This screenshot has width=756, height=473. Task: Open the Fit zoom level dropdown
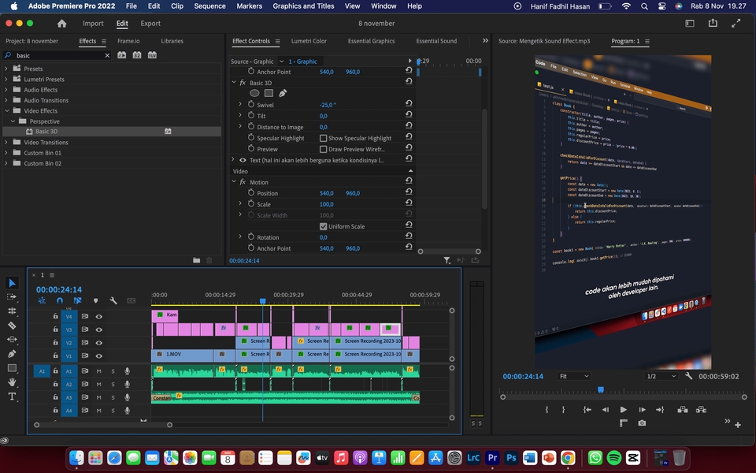(574, 376)
